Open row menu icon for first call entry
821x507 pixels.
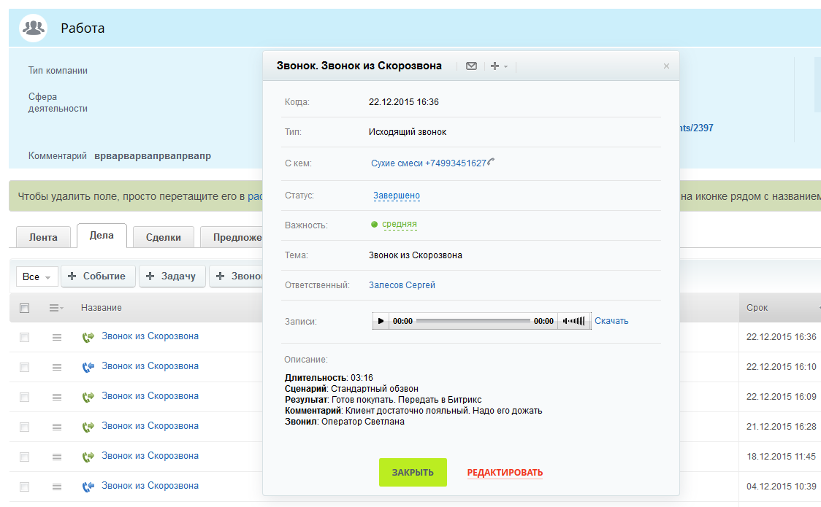(x=57, y=337)
